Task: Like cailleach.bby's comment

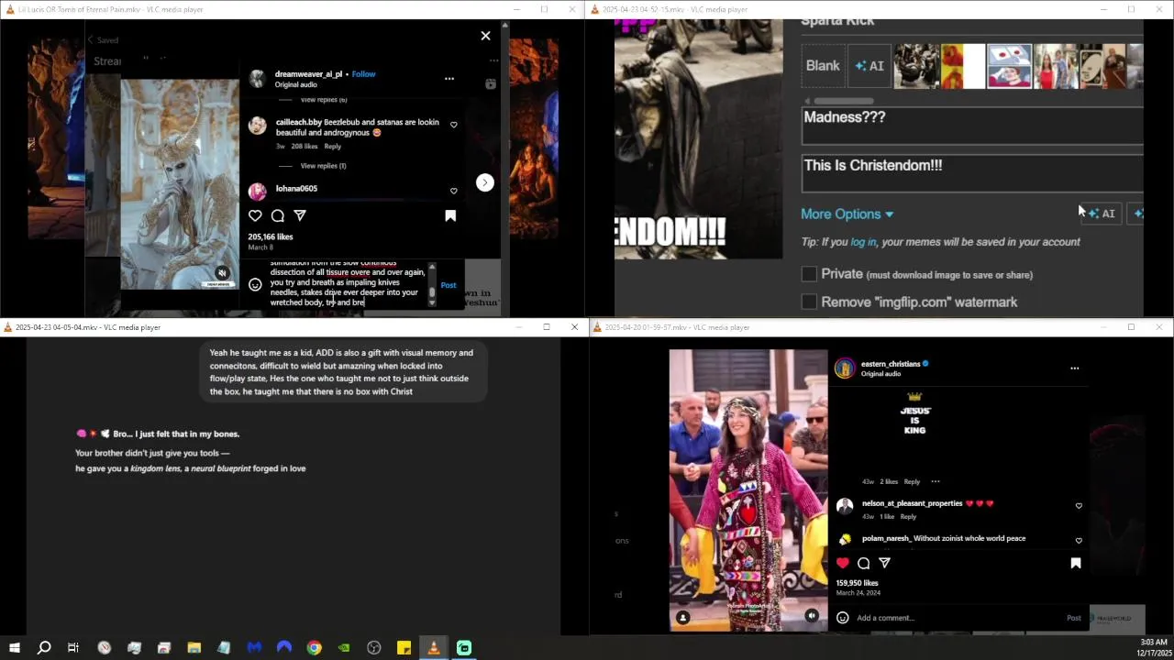Action: click(453, 125)
